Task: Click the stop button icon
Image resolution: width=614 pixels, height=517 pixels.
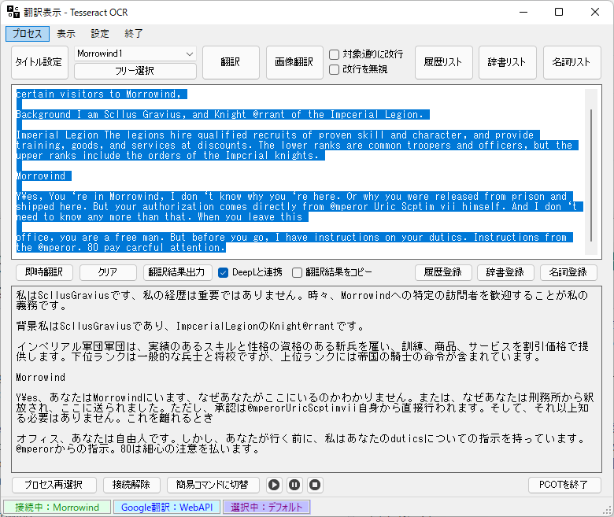Action: coord(315,485)
